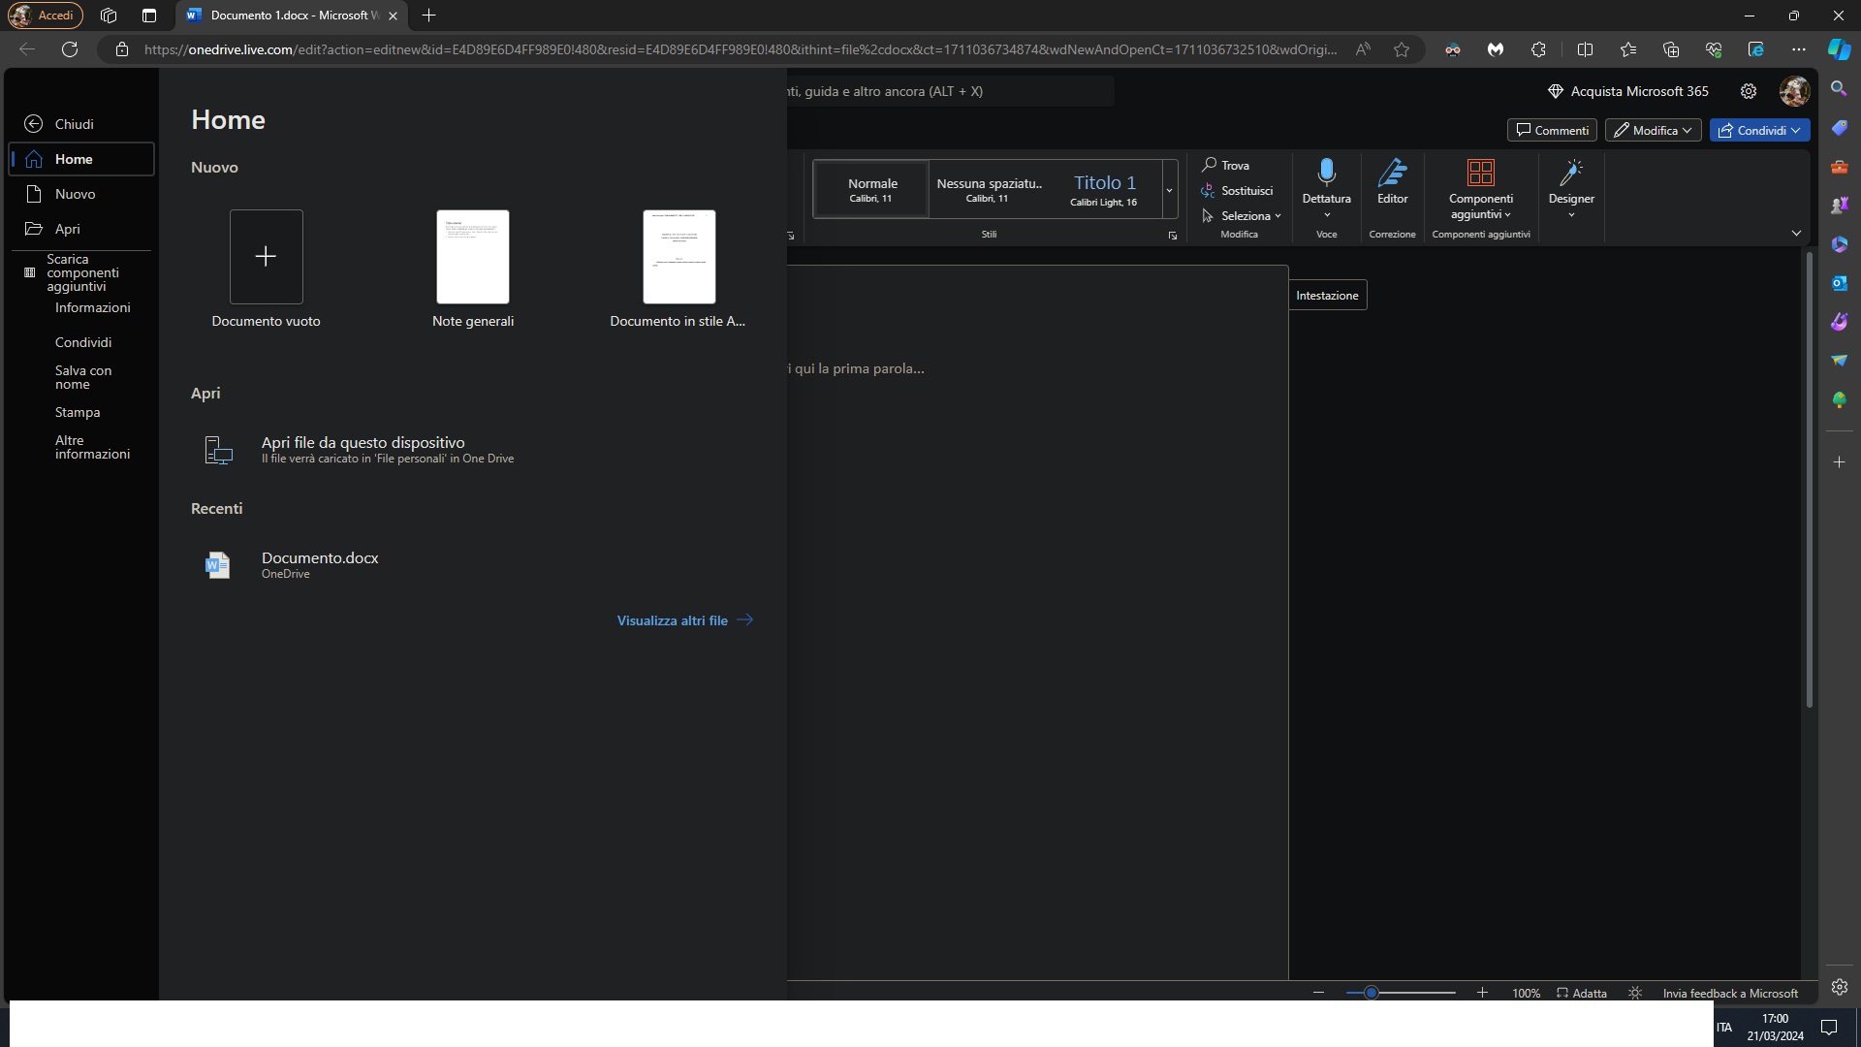The height and width of the screenshot is (1047, 1861).
Task: Open Edge Collections icon
Action: [x=1670, y=49]
